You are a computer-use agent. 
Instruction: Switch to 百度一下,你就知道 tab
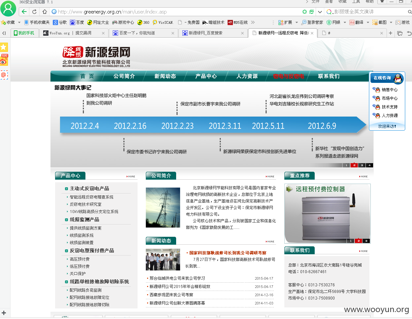click(143, 33)
